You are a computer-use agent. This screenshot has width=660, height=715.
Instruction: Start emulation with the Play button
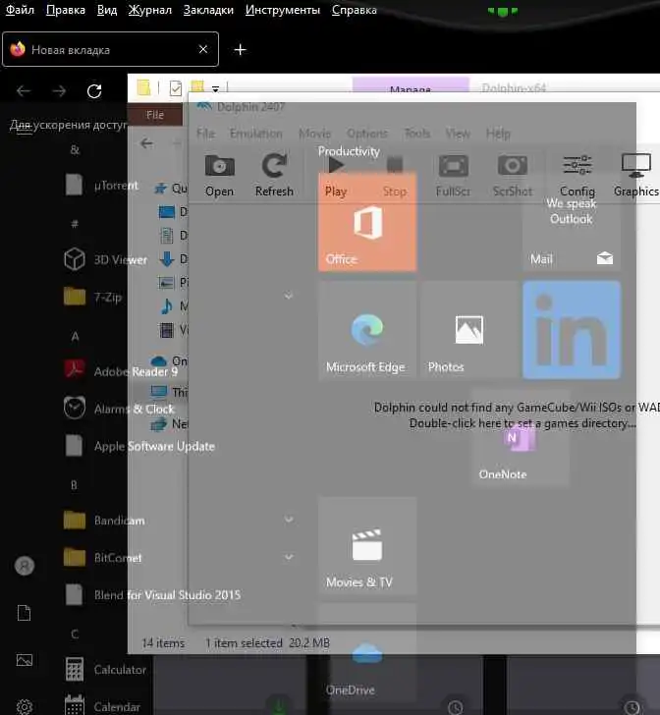pos(336,176)
